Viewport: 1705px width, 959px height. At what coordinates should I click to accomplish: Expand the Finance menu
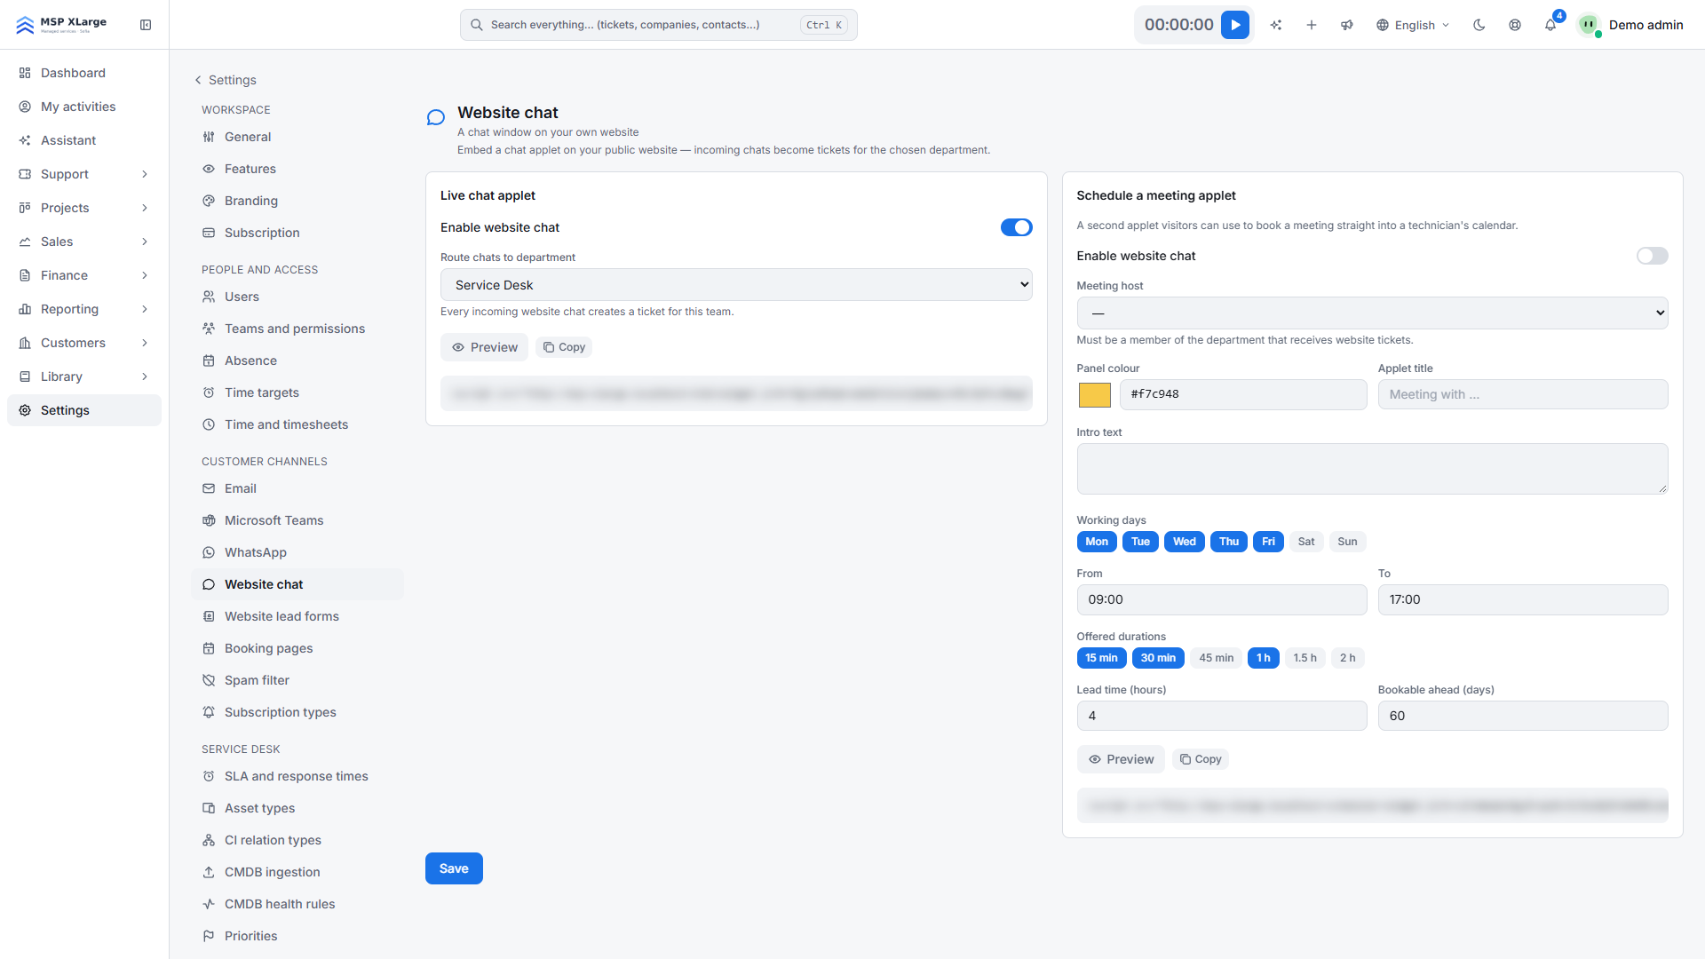point(84,275)
